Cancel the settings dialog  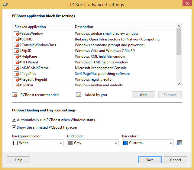pyautogui.click(x=176, y=160)
